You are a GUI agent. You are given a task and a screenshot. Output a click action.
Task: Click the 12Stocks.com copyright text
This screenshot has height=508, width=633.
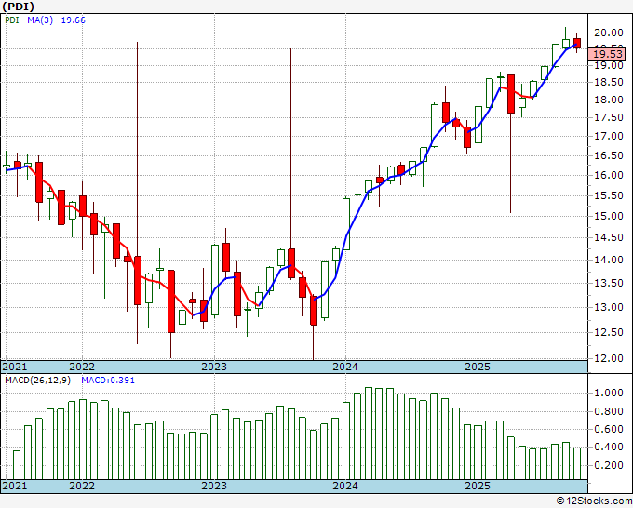594,501
